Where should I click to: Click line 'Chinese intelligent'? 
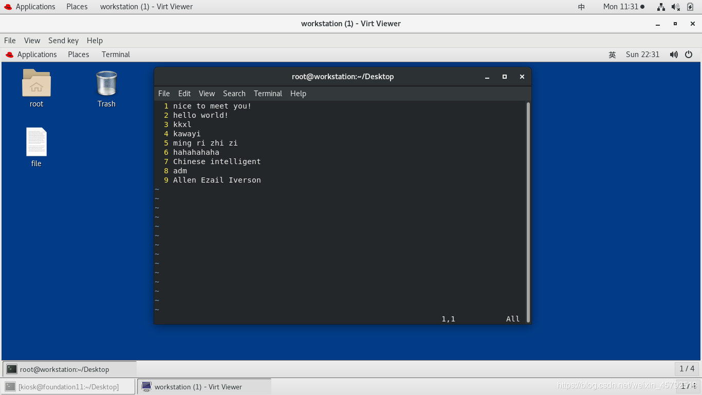[217, 161]
